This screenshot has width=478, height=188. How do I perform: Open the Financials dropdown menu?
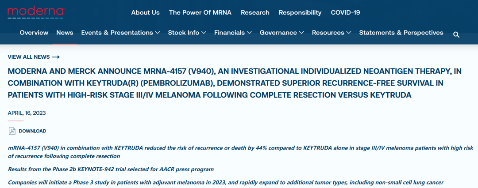(233, 33)
